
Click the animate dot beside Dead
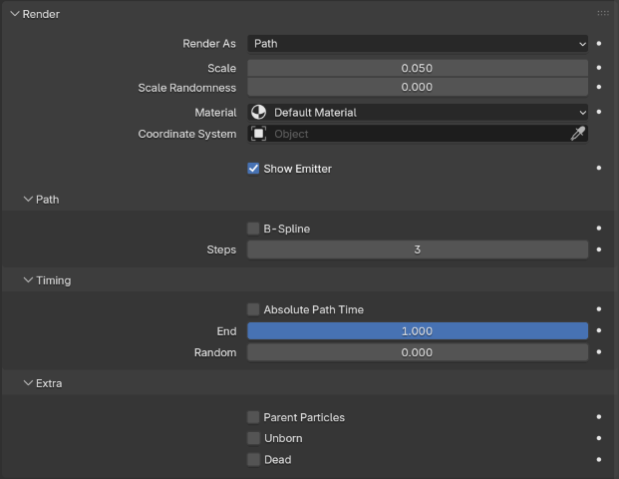click(599, 460)
